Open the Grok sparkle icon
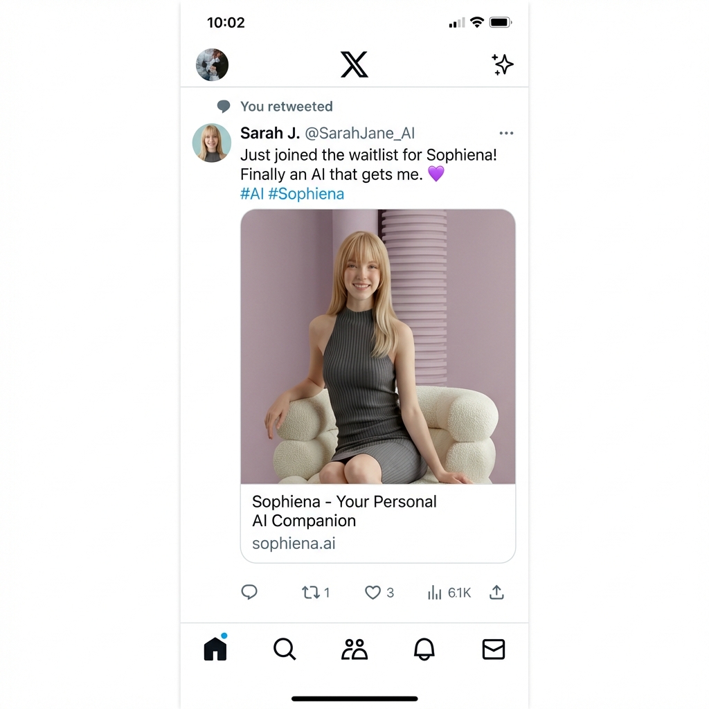This screenshot has width=709, height=709. coord(503,64)
